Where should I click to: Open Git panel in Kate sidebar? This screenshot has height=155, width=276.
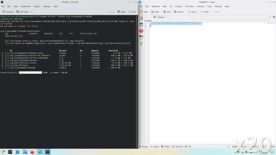141,31
